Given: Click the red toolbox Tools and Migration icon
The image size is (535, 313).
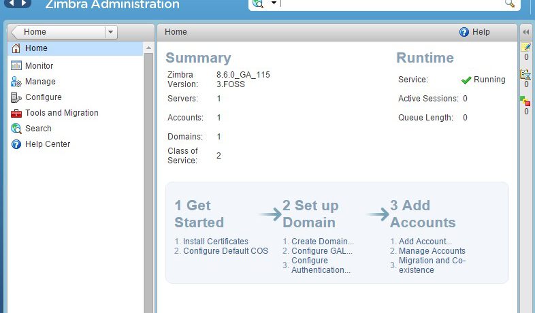Looking at the screenshot, I should coord(16,113).
